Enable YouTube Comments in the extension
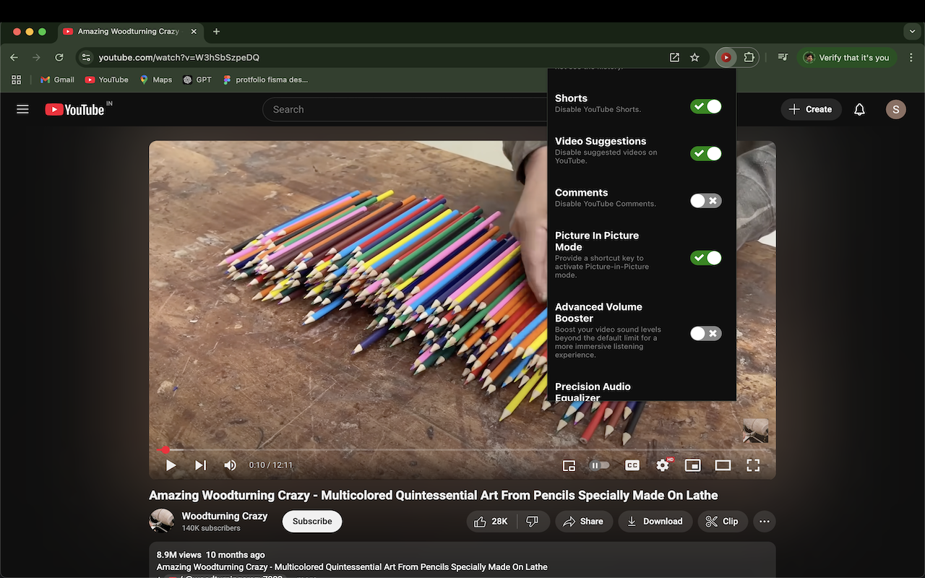The width and height of the screenshot is (925, 578). [705, 200]
